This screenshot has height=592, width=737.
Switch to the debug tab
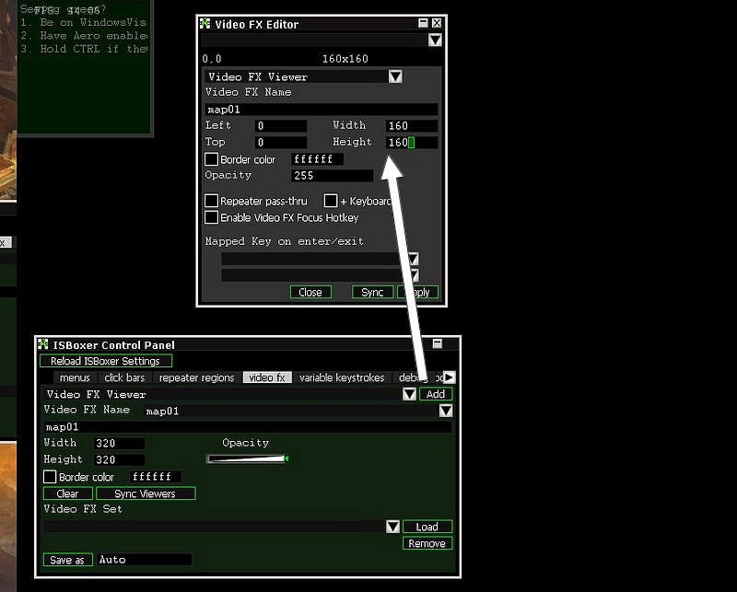pos(413,377)
